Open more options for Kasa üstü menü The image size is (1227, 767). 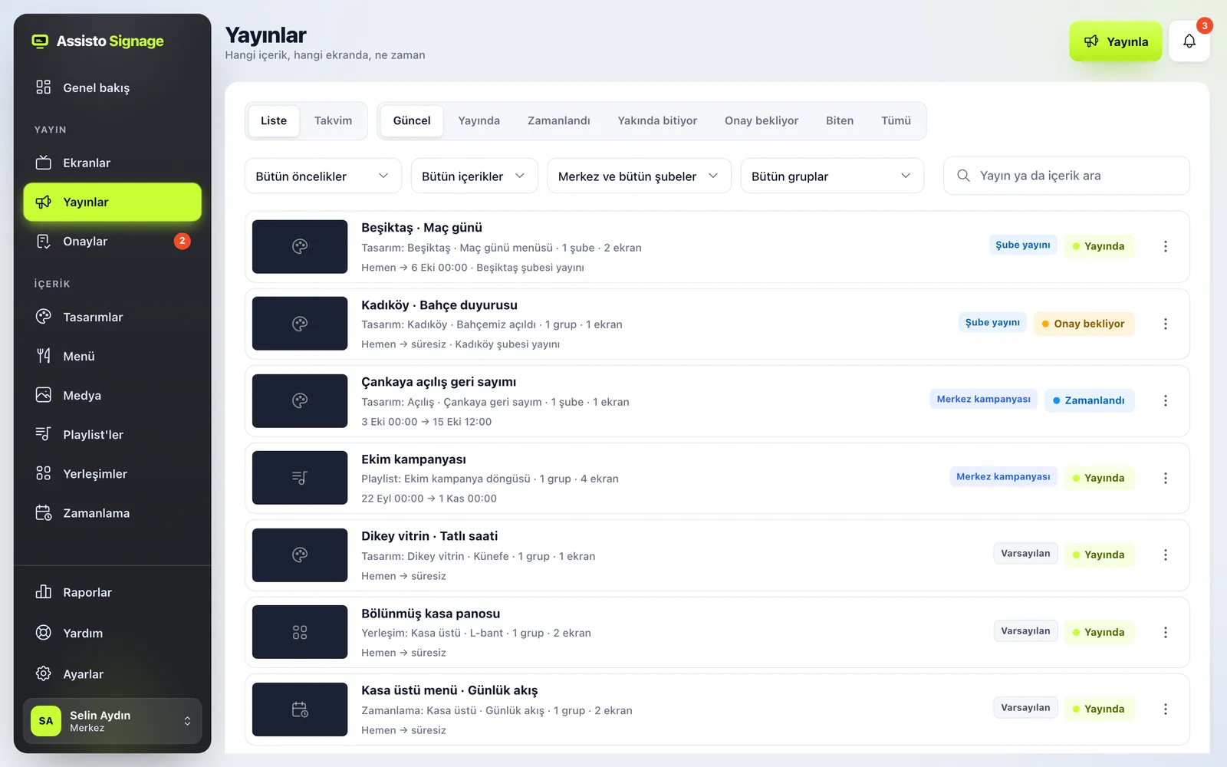pyautogui.click(x=1165, y=709)
